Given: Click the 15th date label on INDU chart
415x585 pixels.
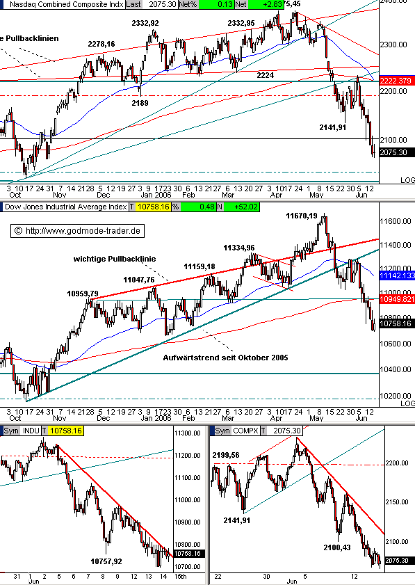Looking at the screenshot, I should point(181,577).
